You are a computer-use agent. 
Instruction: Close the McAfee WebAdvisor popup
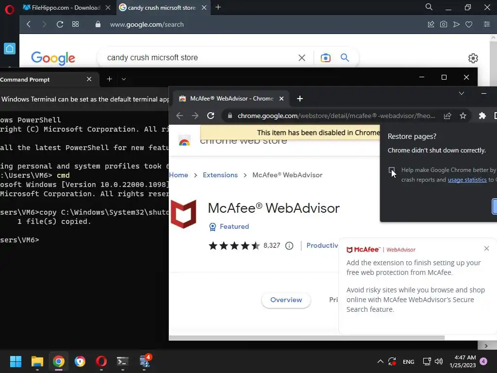[x=486, y=248]
